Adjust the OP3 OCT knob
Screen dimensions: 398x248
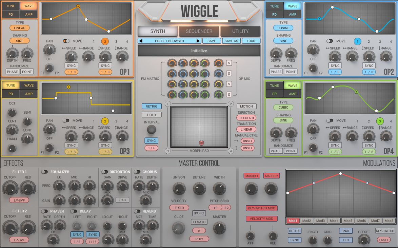[12, 112]
